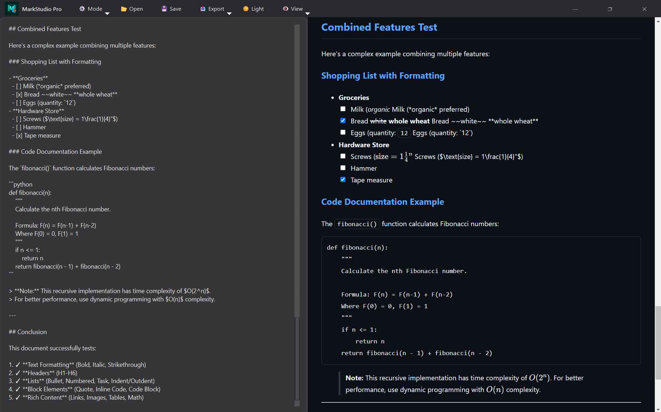Switch theme using the Light sun icon

(245, 9)
